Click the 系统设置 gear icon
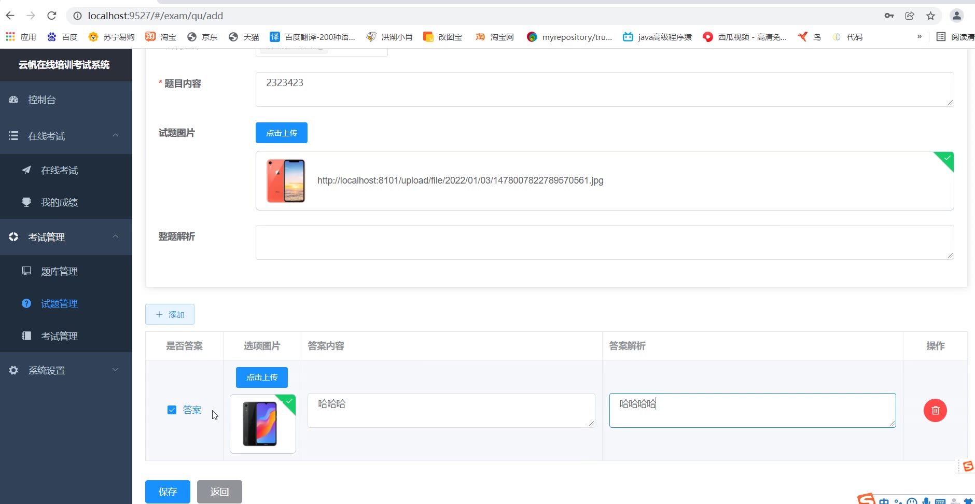 (x=13, y=370)
